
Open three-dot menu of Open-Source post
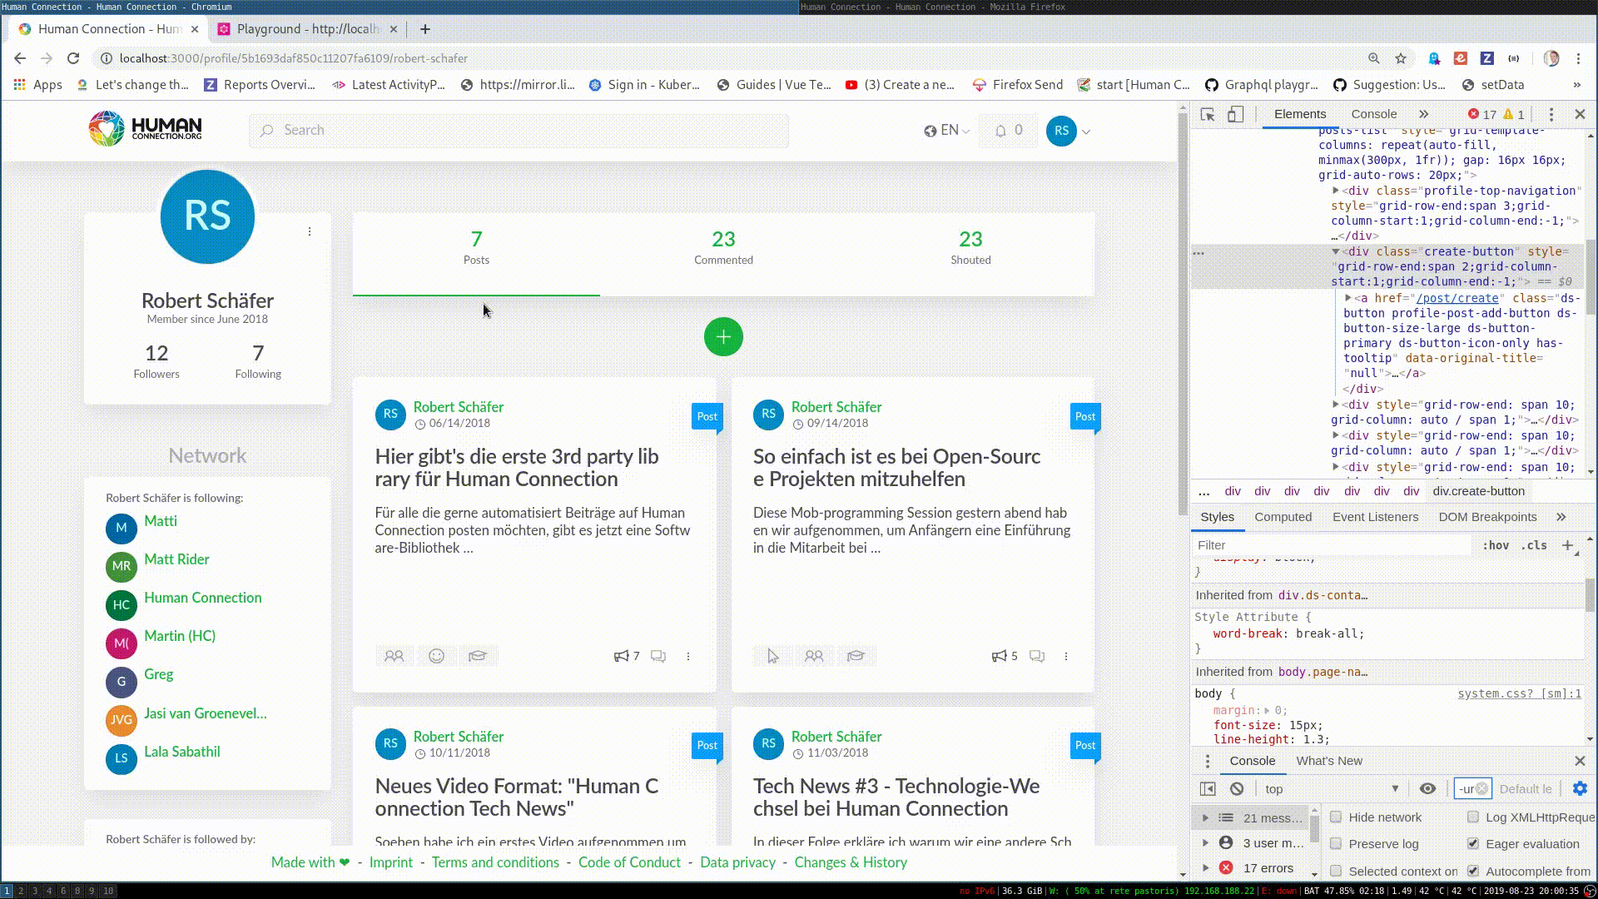[x=1066, y=656]
